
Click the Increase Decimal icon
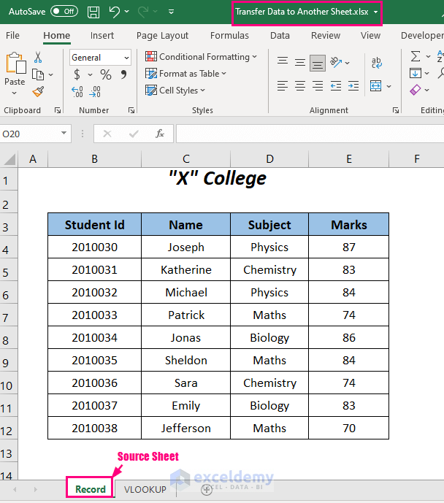point(77,91)
